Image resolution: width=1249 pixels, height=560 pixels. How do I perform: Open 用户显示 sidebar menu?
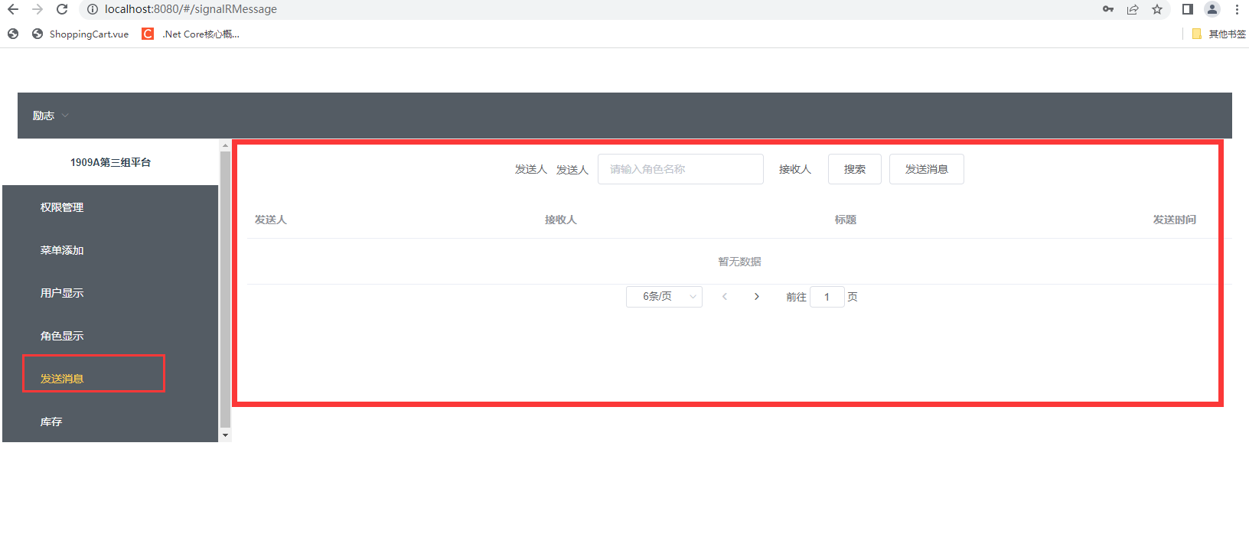point(110,293)
